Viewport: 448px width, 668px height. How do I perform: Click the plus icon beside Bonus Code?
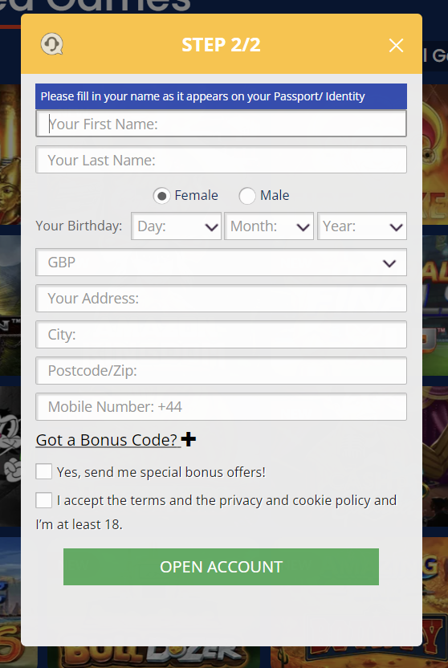click(188, 439)
